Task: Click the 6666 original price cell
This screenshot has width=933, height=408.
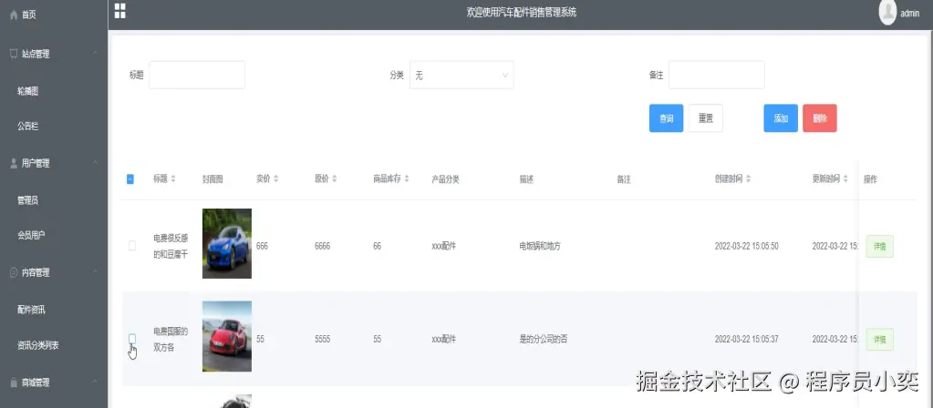Action: pyautogui.click(x=323, y=246)
